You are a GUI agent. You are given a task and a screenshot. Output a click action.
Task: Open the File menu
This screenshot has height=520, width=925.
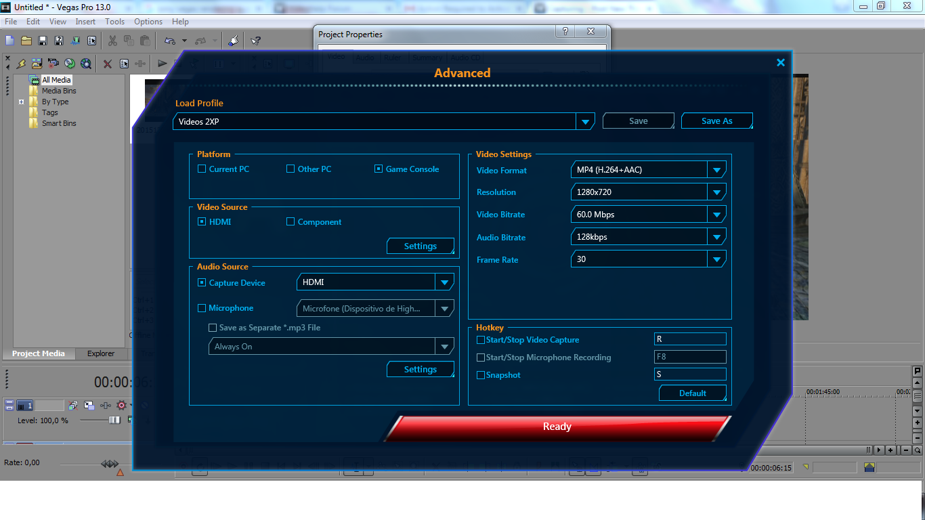point(11,22)
